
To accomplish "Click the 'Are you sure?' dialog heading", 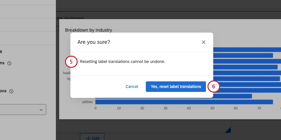I will pyautogui.click(x=94, y=42).
